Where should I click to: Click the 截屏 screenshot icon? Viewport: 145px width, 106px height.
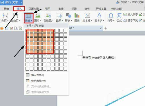59,16
